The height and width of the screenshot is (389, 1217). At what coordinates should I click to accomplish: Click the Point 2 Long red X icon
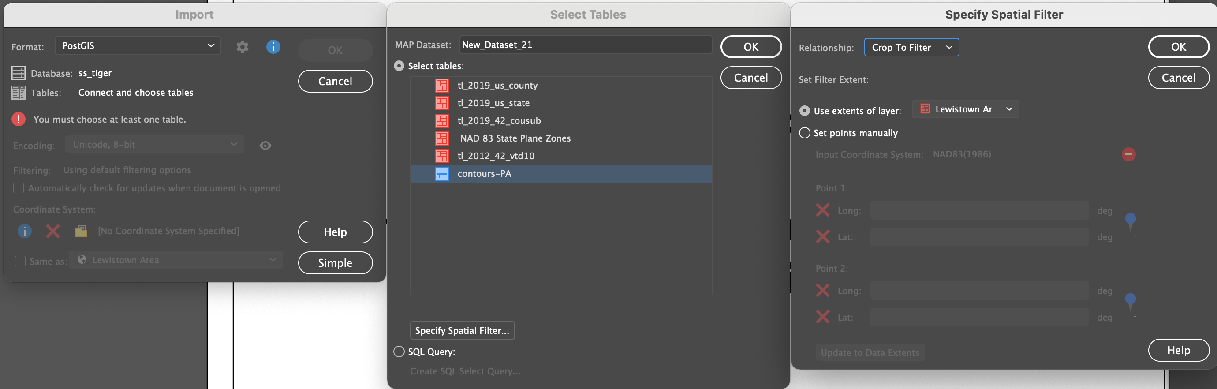822,291
